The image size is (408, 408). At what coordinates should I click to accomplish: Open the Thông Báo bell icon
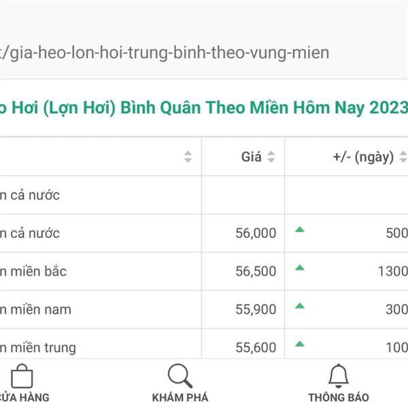coord(338,376)
